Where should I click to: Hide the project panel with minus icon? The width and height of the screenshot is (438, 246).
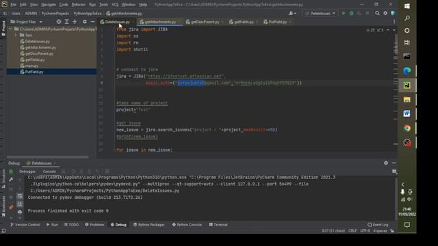pos(92,22)
